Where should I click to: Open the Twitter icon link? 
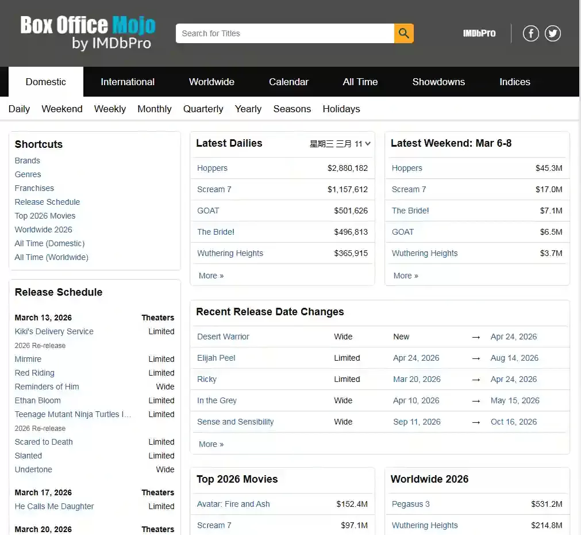tap(553, 33)
